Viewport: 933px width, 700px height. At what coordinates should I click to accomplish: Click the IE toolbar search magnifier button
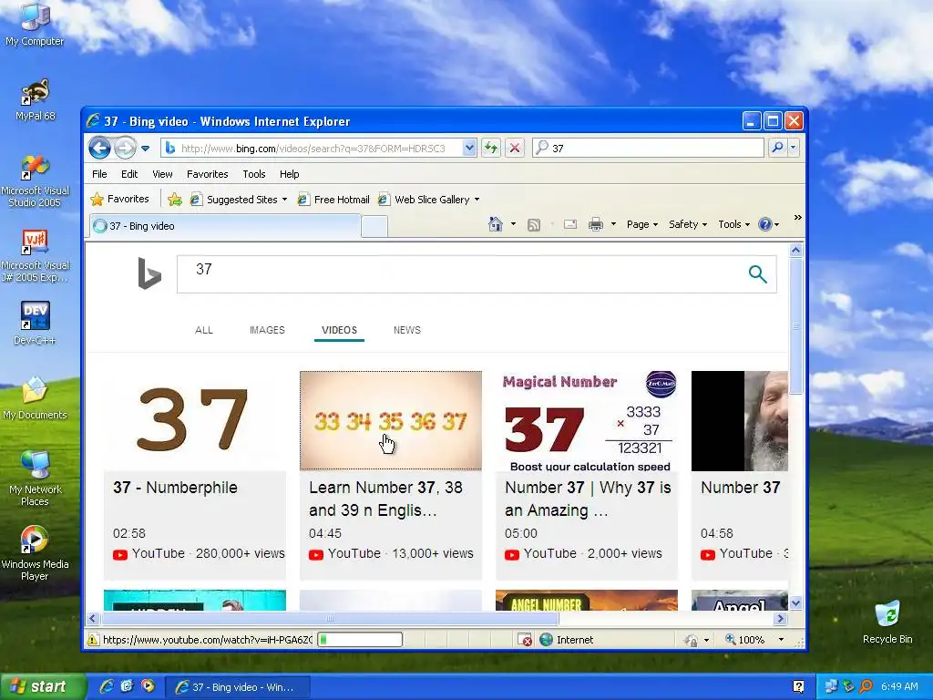tap(777, 148)
